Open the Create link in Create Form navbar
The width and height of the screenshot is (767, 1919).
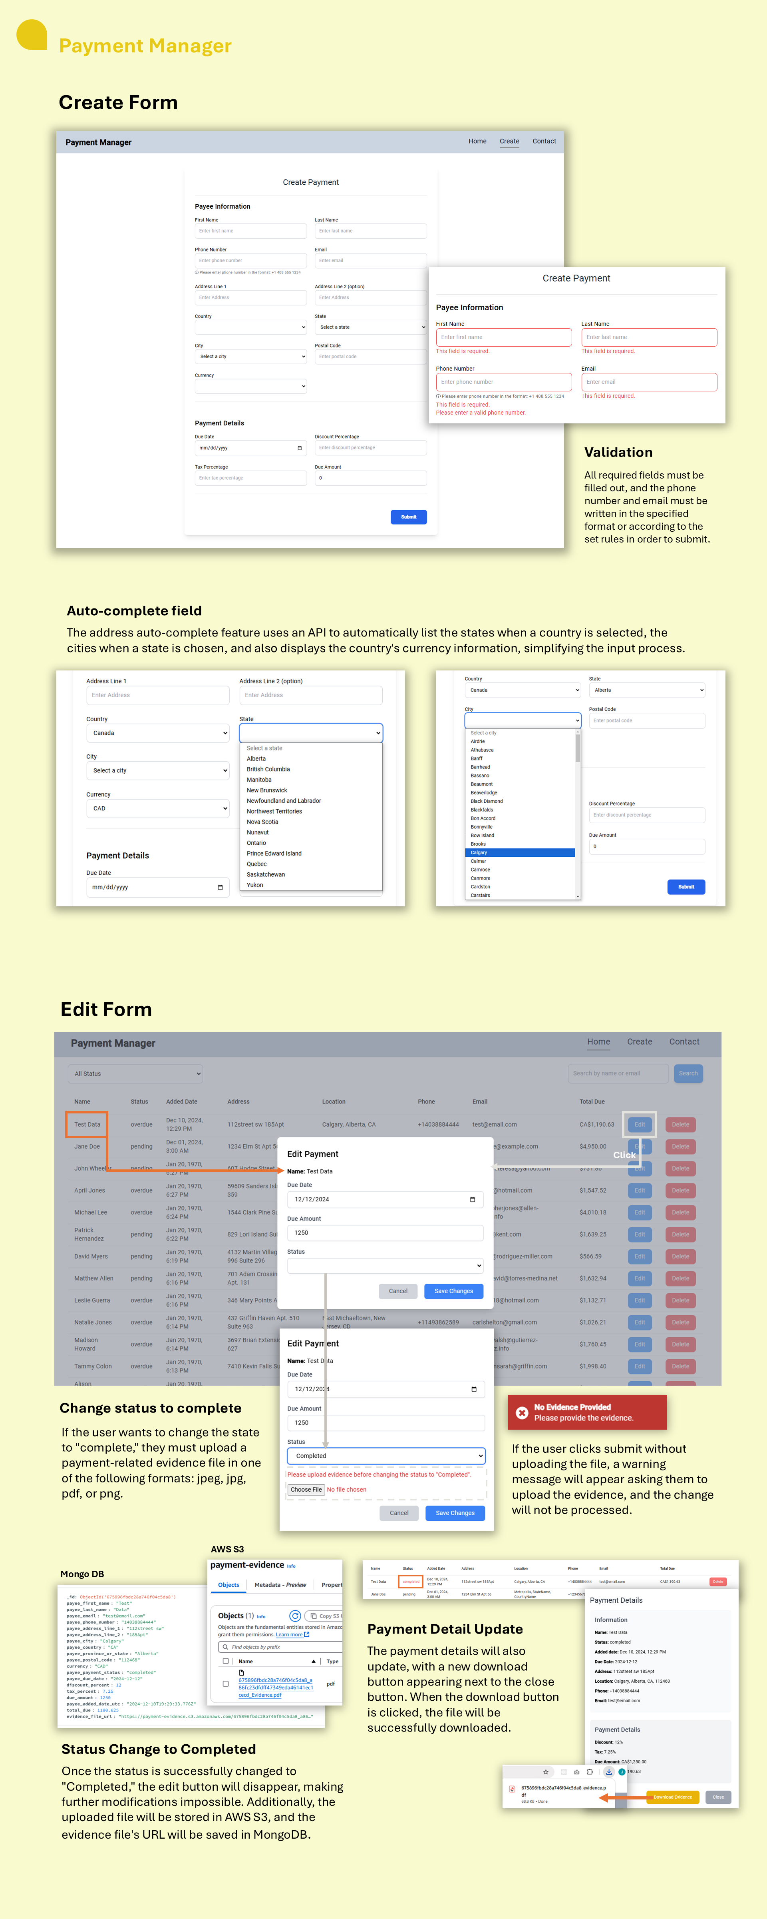tap(509, 141)
